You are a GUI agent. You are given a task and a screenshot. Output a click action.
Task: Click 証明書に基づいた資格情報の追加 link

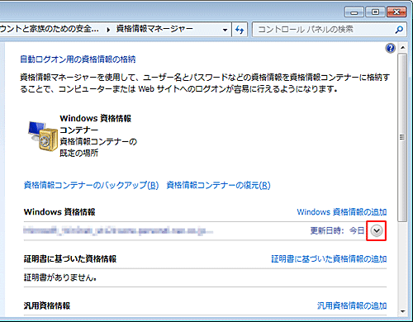(x=329, y=258)
